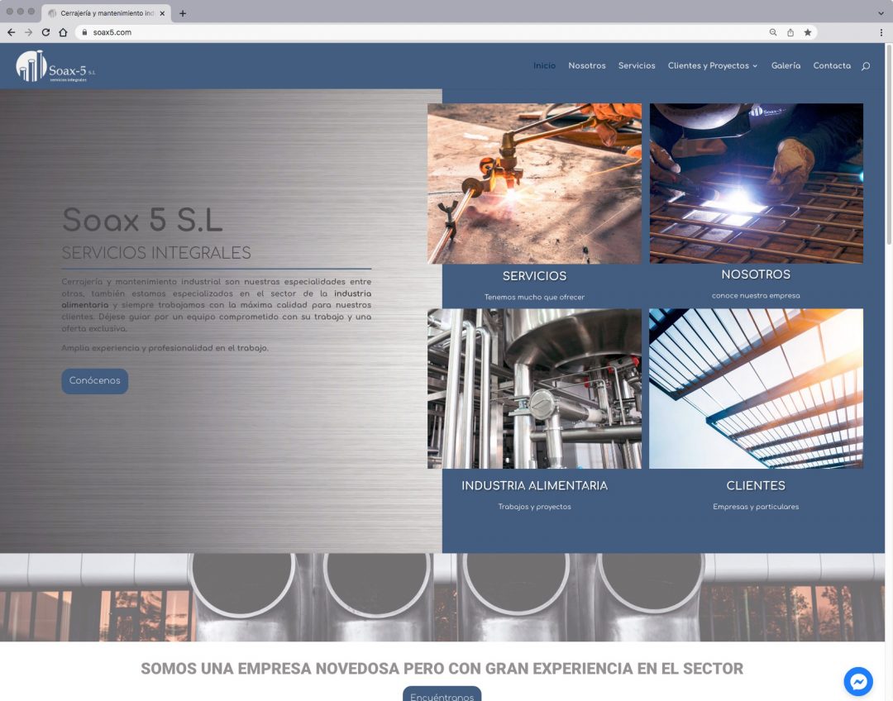This screenshot has height=701, width=893.
Task: Open the INDUSTRIA ALIMENTARIA pipes thumbnail
Action: 534,389
